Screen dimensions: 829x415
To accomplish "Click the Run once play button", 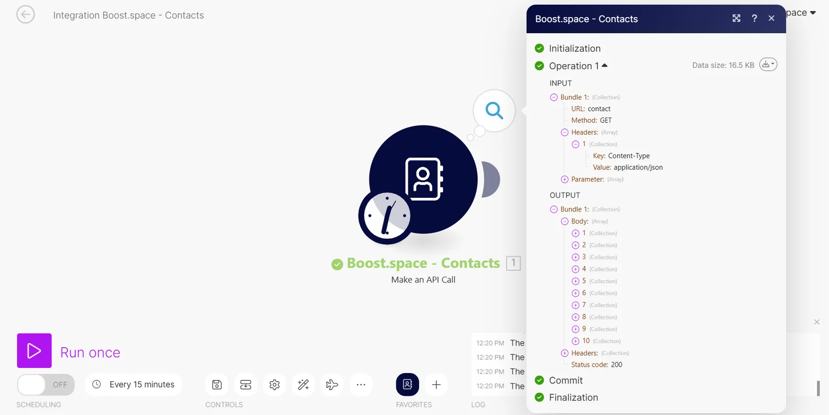I will tap(34, 351).
